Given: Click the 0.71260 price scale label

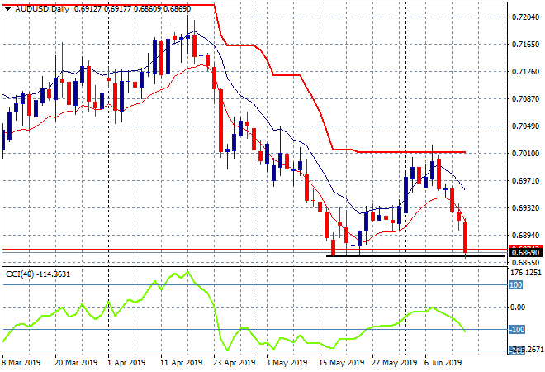Looking at the screenshot, I should pos(525,72).
